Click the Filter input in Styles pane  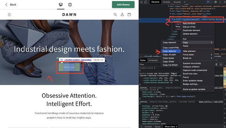[150, 64]
